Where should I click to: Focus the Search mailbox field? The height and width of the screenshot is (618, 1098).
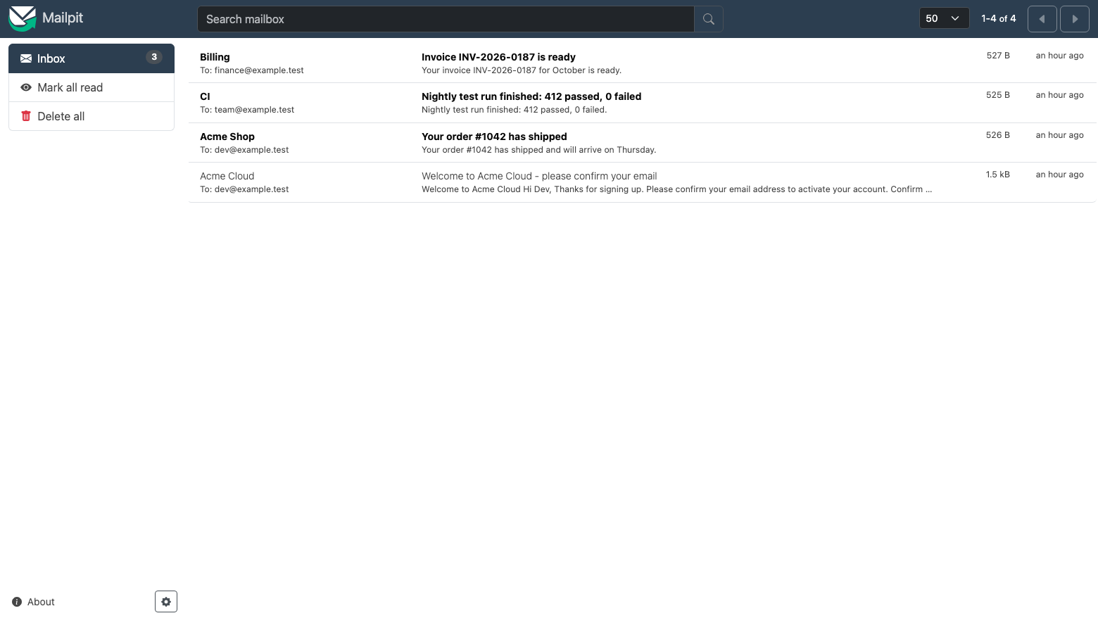446,19
